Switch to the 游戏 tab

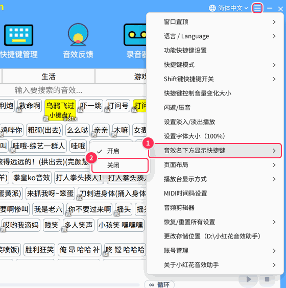(x=121, y=77)
